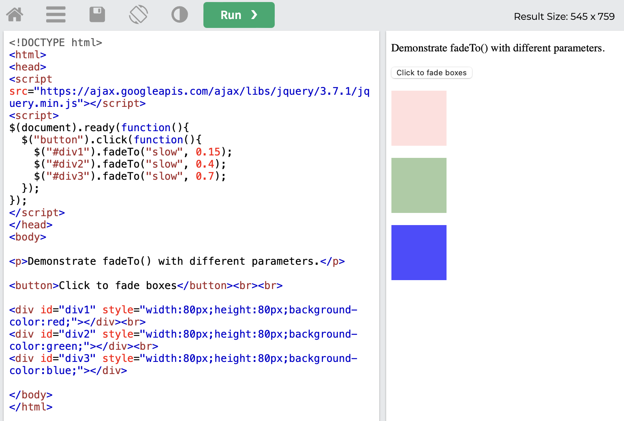The height and width of the screenshot is (421, 624).
Task: Place cursor on '<!DOCTYPE html>' line
Action: [x=56, y=43]
